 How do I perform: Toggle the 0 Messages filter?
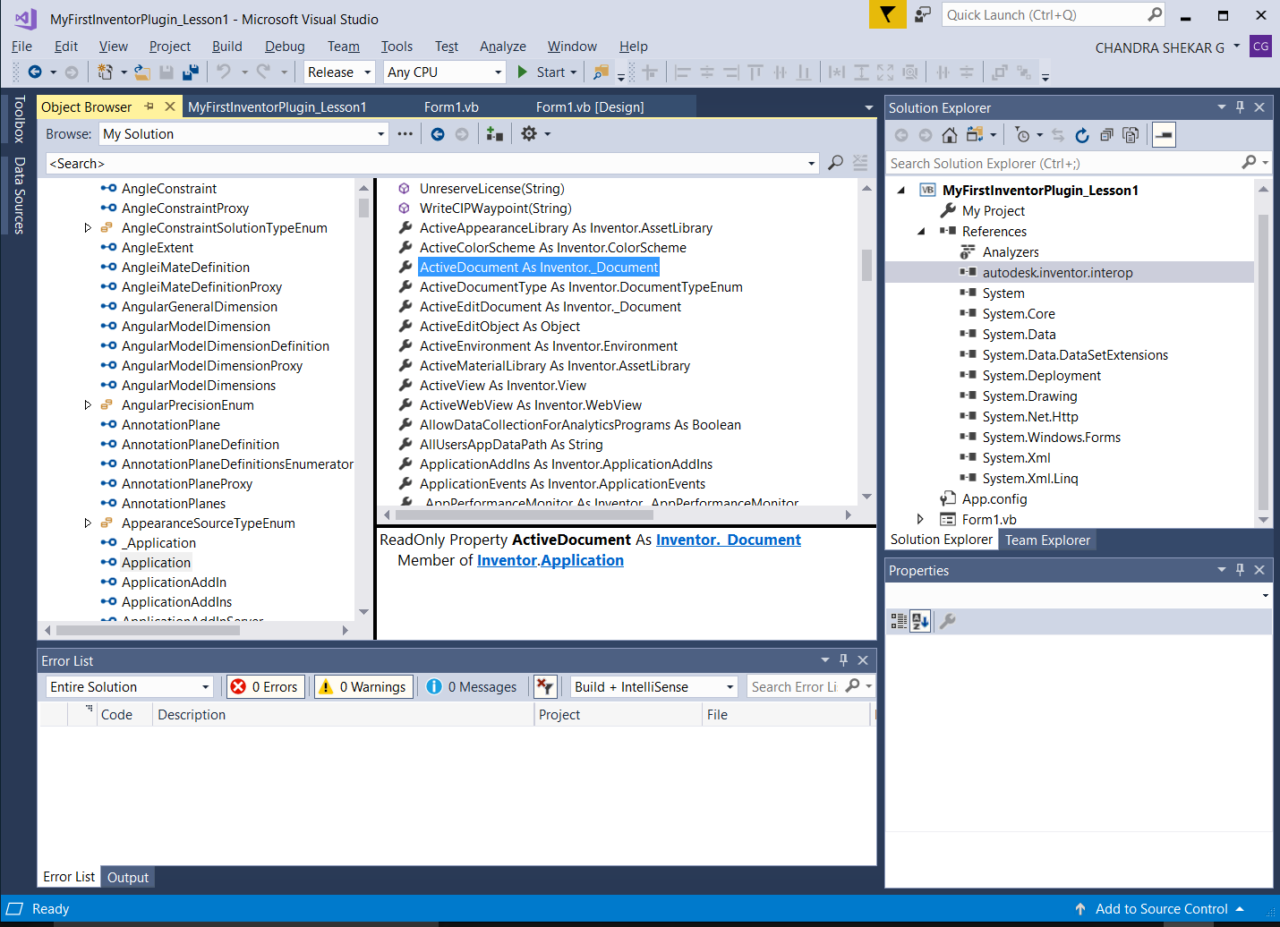[x=473, y=687]
